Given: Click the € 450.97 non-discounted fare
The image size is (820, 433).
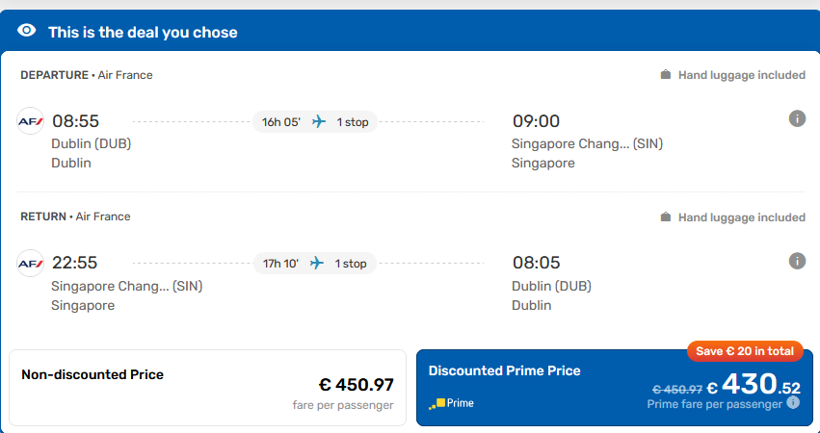Looking at the screenshot, I should pyautogui.click(x=357, y=385).
